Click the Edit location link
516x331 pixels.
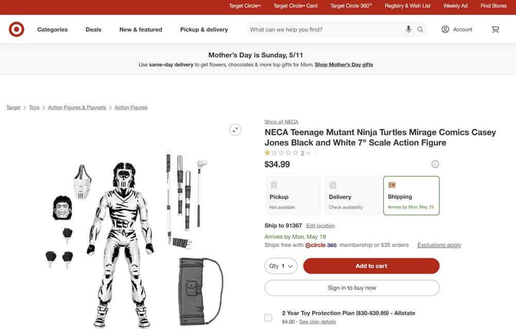320,225
